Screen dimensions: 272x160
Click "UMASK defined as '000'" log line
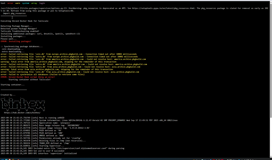click(x=32, y=136)
